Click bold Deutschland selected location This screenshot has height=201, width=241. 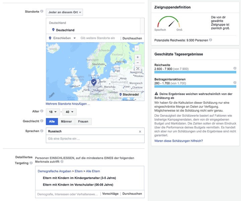pos(65,30)
